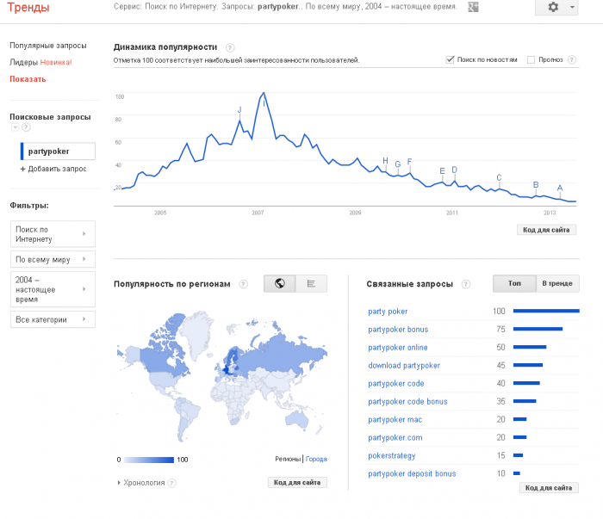The height and width of the screenshot is (519, 603).
Task: Click help icon next to Хронология
Action: click(173, 483)
